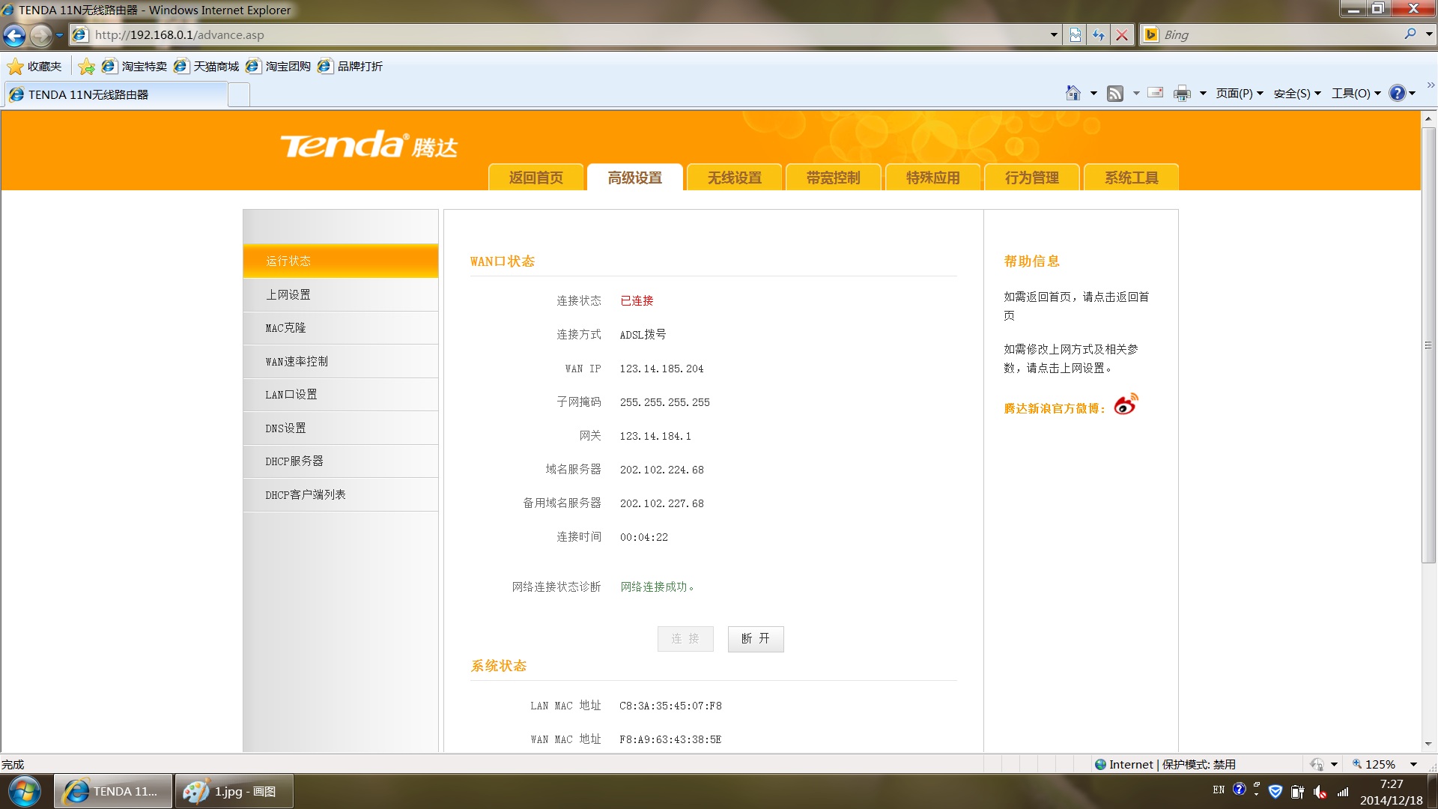The width and height of the screenshot is (1438, 809).
Task: Expand the recent pages dropdown arrow
Action: (59, 34)
